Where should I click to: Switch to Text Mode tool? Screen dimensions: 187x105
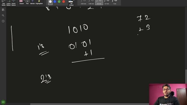pyautogui.click(x=4, y=3)
